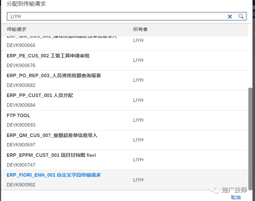
Task: Click owner LIYH in DEVK900697 row
Action: pyautogui.click(x=138, y=140)
